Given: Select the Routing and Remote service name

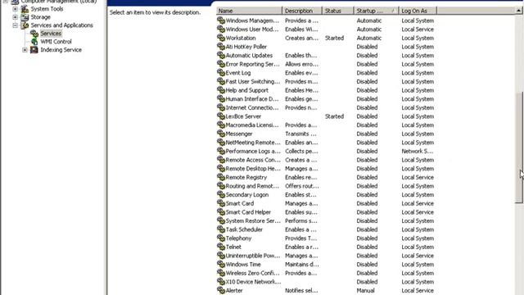Looking at the screenshot, I should (x=252, y=186).
